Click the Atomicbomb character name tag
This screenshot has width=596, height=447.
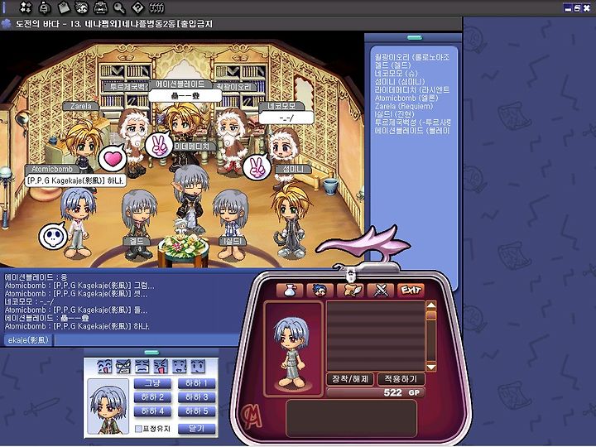click(x=52, y=169)
